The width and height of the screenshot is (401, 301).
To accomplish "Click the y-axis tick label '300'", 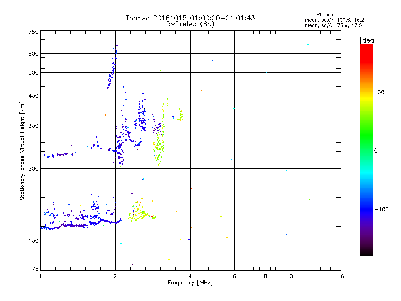I will coord(33,126).
